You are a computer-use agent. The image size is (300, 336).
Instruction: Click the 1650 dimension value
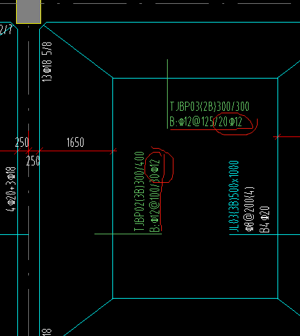pyautogui.click(x=75, y=142)
